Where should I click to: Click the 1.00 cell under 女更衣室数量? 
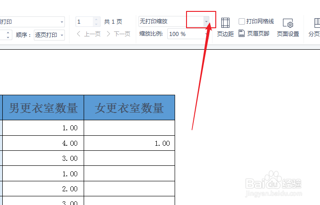point(129,143)
